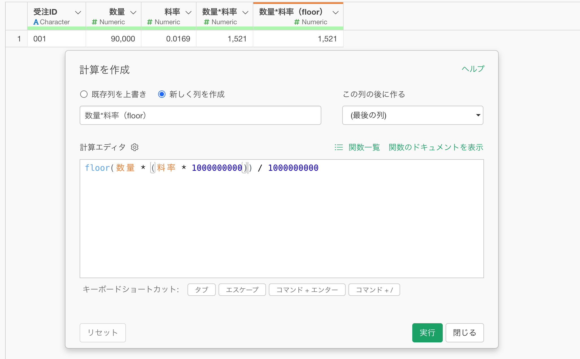This screenshot has height=359, width=580.
Task: Click the 数量 Numeric type hash icon
Action: tap(95, 22)
